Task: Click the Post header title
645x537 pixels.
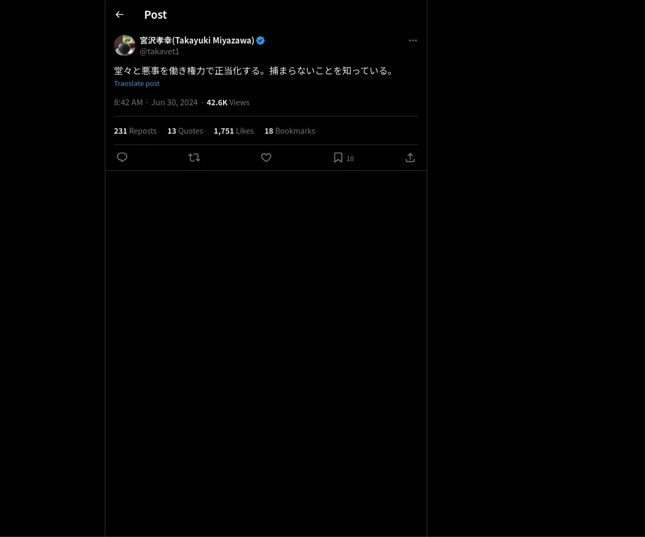Action: [x=155, y=14]
